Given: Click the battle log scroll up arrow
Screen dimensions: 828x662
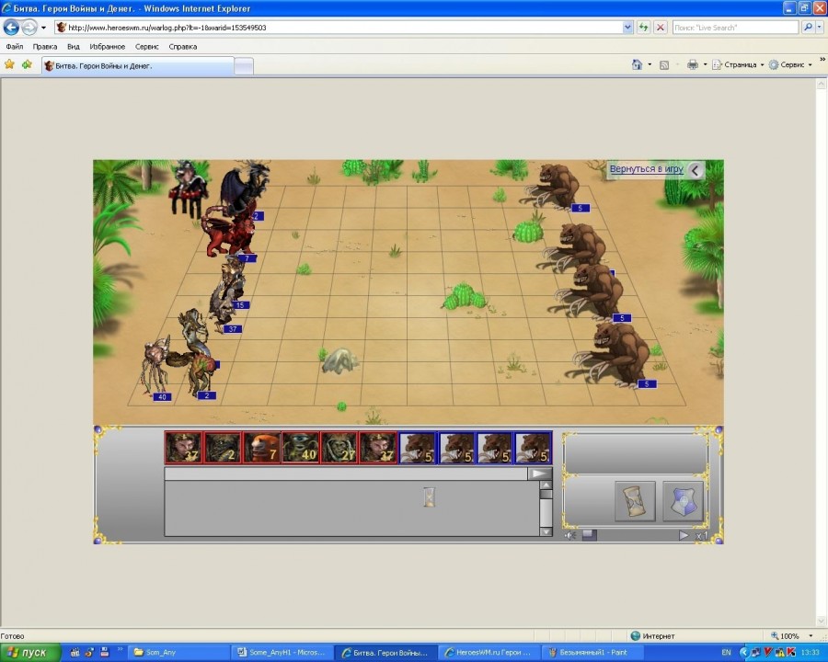Looking at the screenshot, I should 546,485.
